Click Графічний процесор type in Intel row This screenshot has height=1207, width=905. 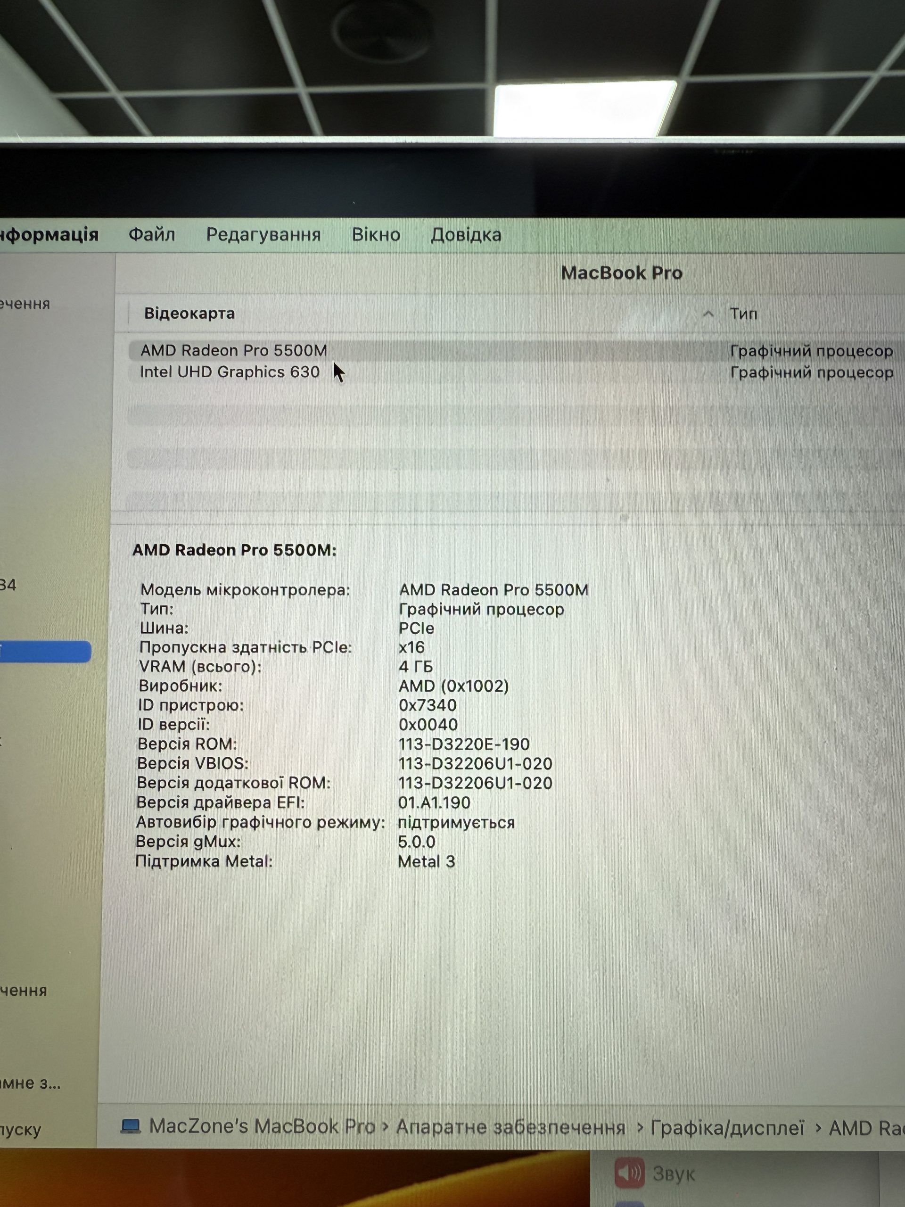point(812,372)
